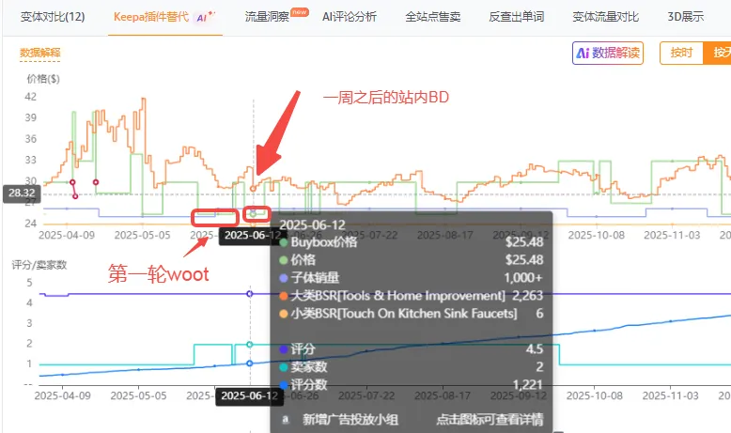Open the 流量洞察 tab
Screen dimensions: 731x433
pos(266,17)
